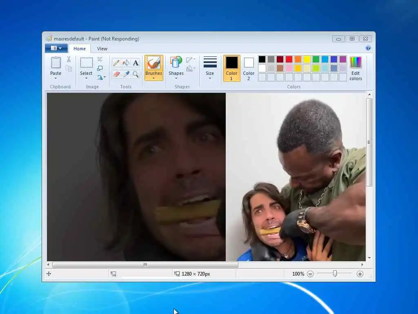Screen dimensions: 418x314
Task: Click the zoom out minus button
Action: click(310, 274)
